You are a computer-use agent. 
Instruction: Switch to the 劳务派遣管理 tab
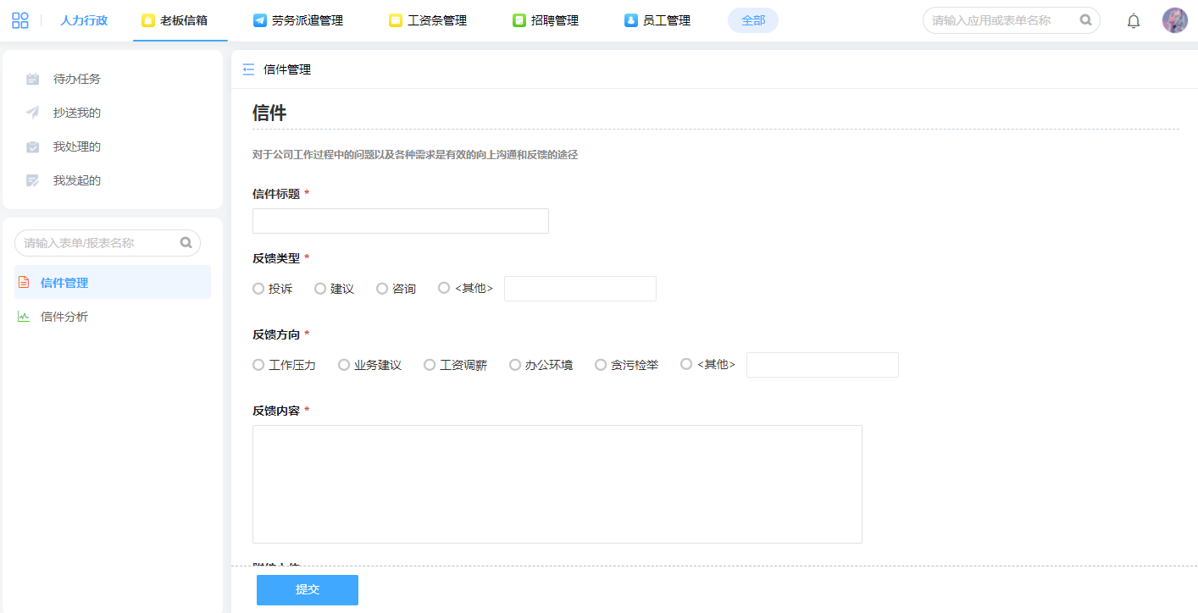[298, 20]
